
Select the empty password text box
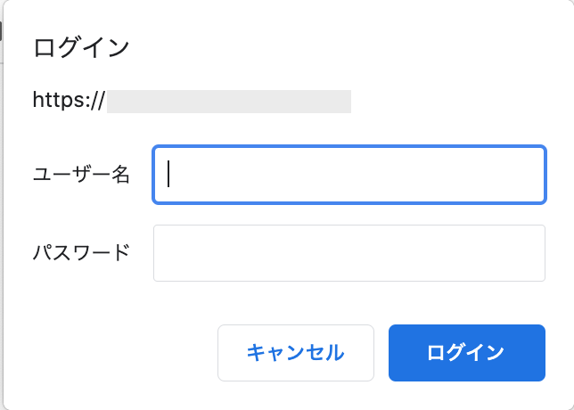348,253
